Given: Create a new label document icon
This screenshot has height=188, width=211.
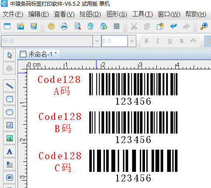Looking at the screenshot, I should point(7,26).
